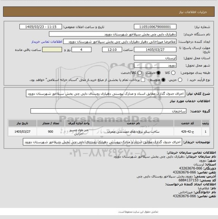218x219 pixels.
Task: Click family name میرزاخانی
Action: point(186,192)
